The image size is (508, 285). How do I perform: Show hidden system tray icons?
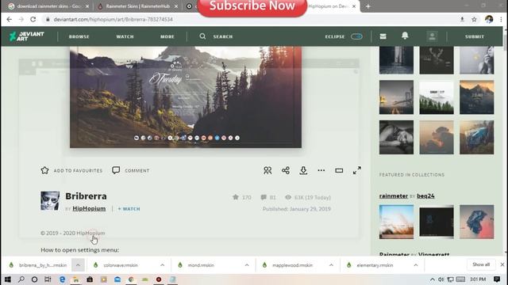(x=432, y=279)
